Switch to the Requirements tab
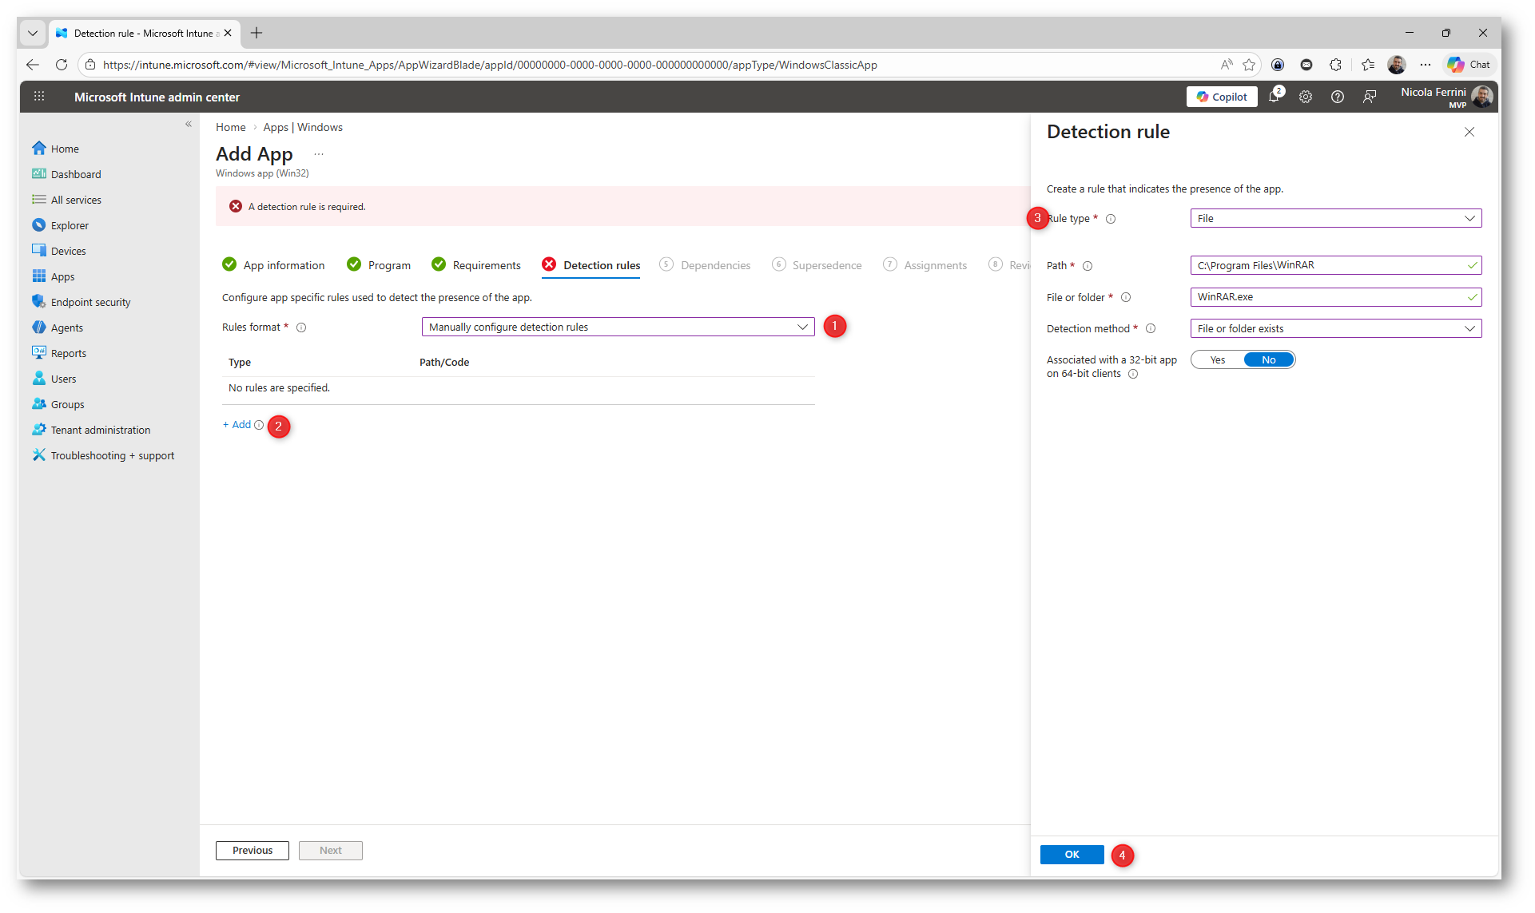 tap(485, 265)
